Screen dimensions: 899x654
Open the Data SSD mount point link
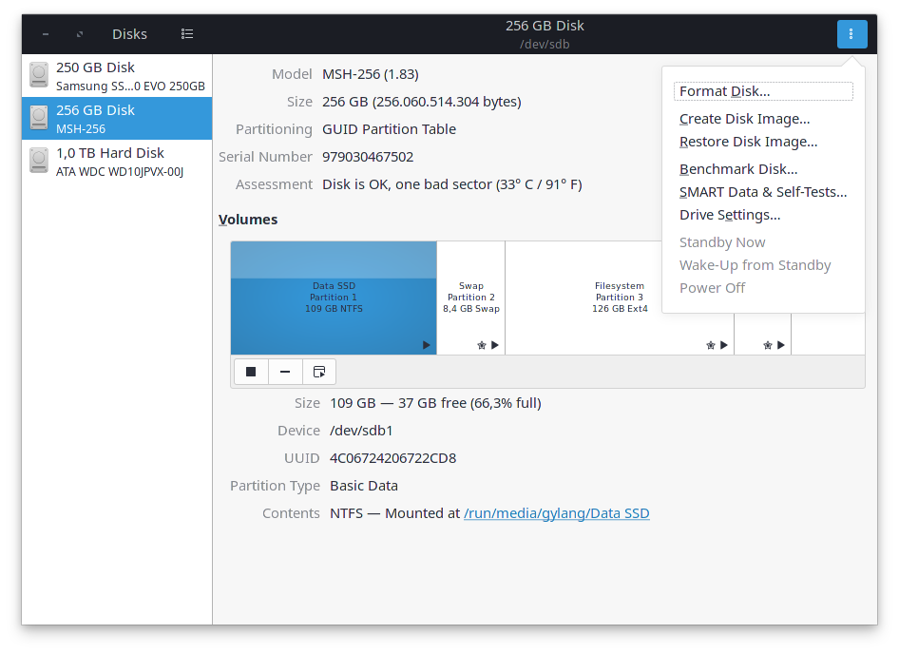pyautogui.click(x=557, y=512)
